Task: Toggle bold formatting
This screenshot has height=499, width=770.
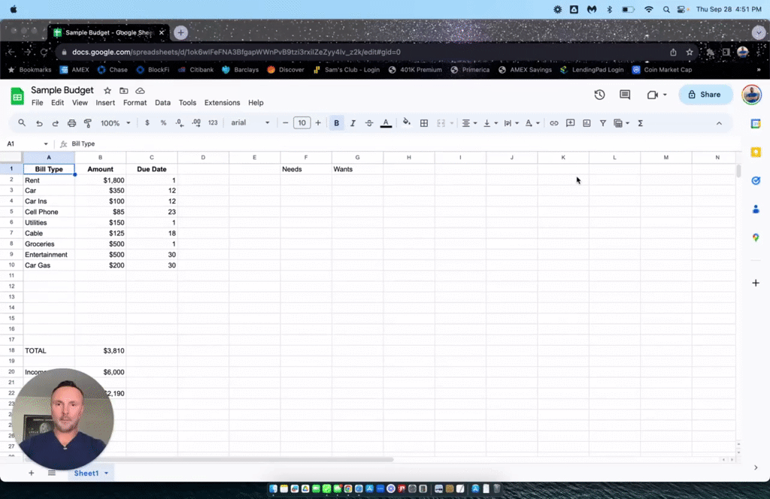Action: tap(336, 123)
